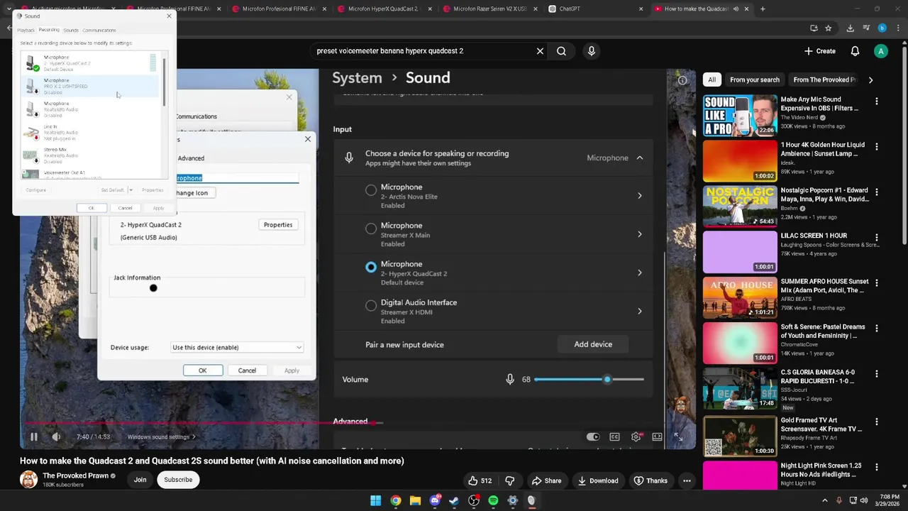Open a new browser tab

[763, 9]
